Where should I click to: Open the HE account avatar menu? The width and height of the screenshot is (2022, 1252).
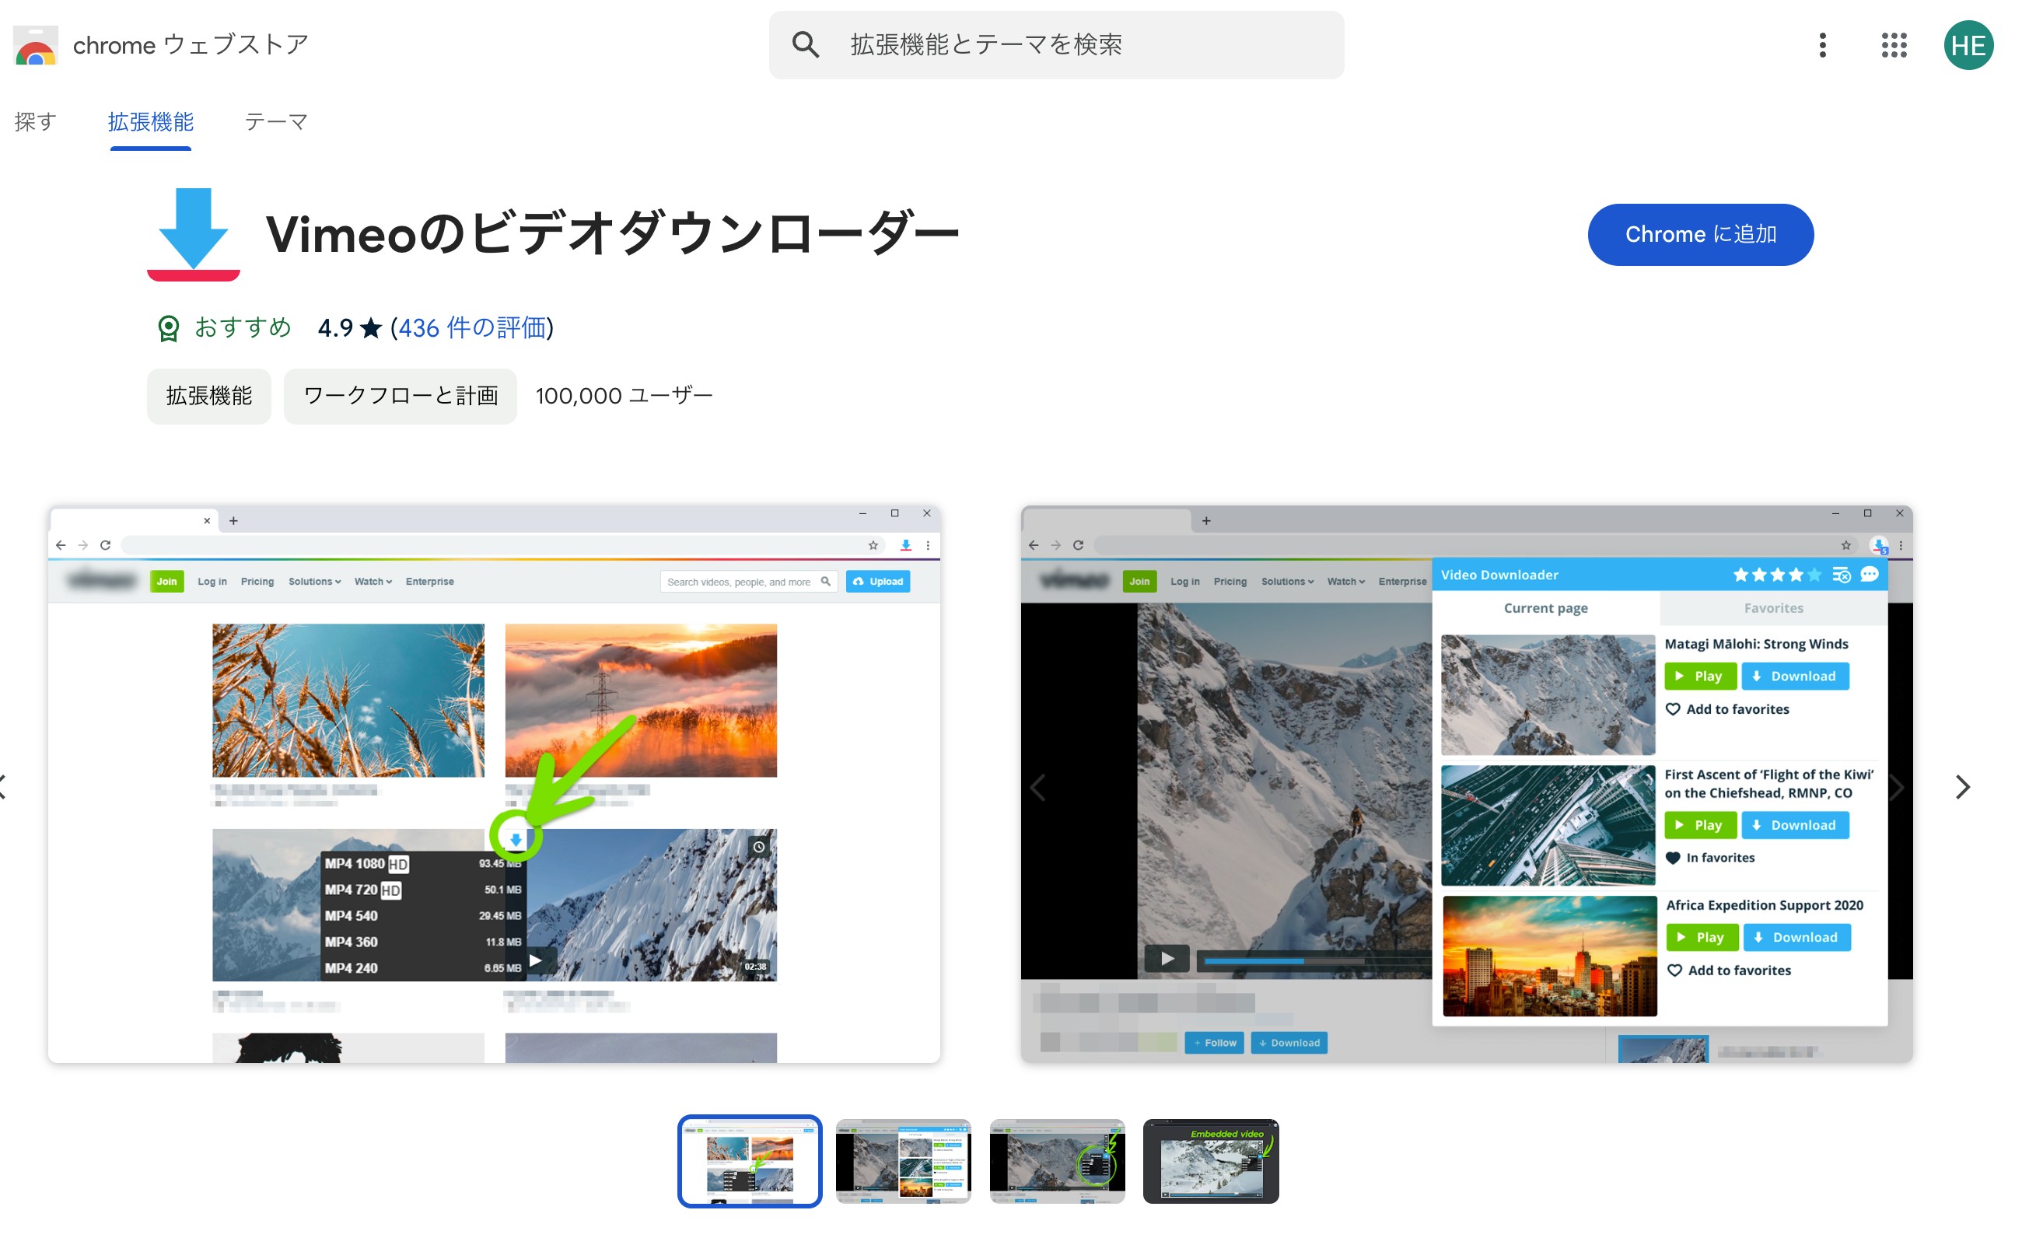click(1968, 45)
